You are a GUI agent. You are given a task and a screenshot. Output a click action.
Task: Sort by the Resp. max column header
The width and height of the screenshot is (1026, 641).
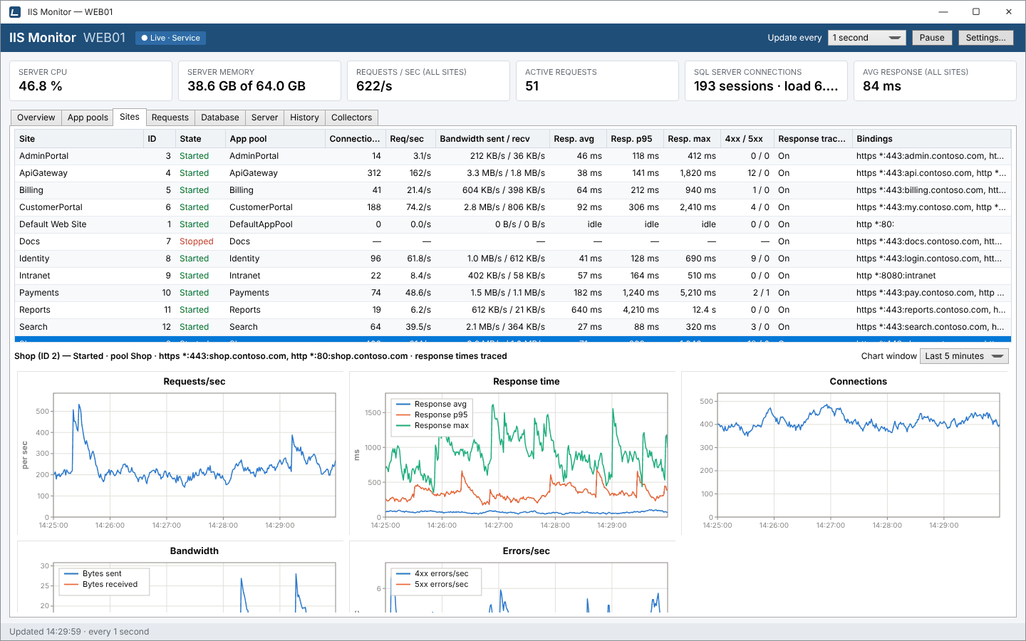click(692, 139)
